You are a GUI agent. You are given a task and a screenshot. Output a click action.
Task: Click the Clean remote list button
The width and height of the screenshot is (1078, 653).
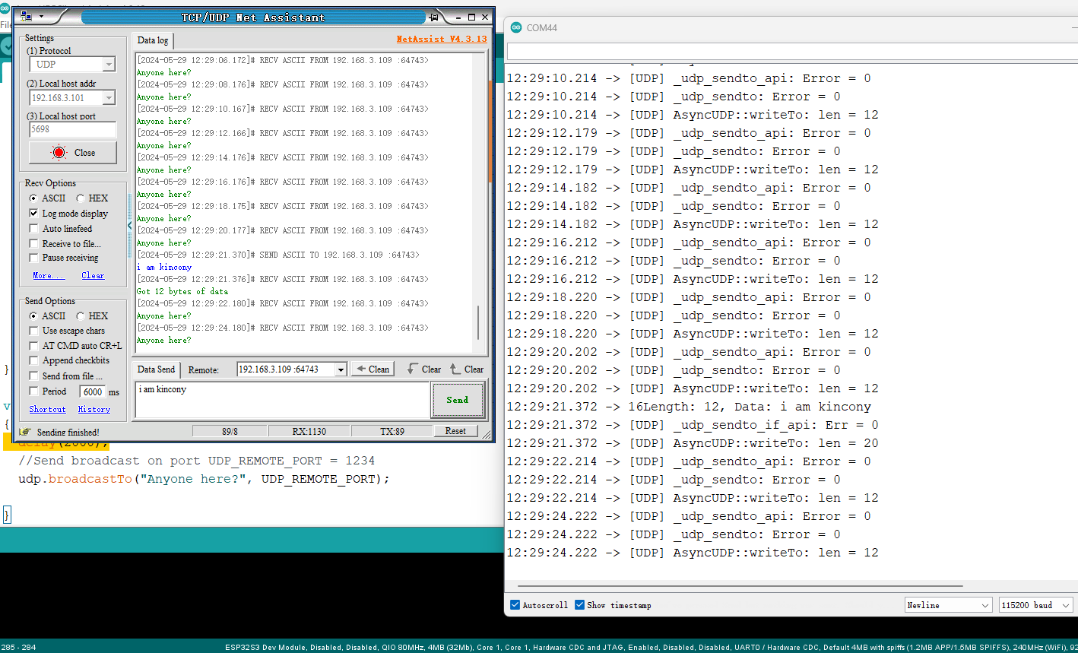[372, 369]
